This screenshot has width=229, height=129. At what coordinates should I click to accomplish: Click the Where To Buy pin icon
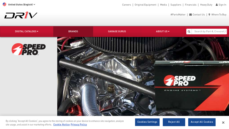209,15
